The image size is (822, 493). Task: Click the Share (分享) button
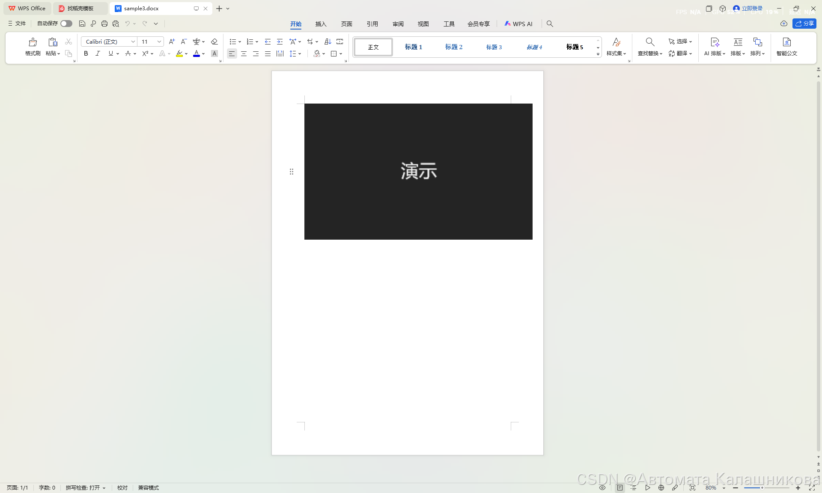(x=804, y=24)
